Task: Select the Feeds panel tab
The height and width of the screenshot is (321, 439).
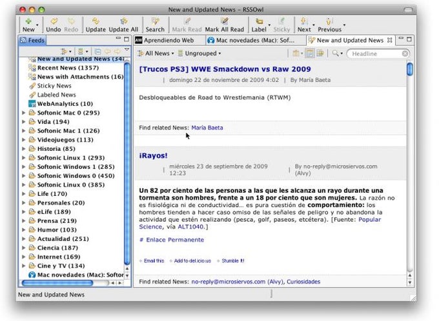Action: (x=32, y=40)
